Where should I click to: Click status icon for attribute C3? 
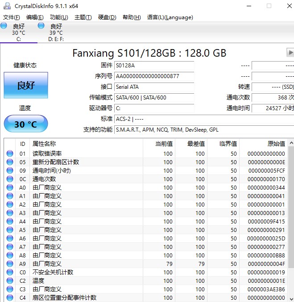[x=10, y=289]
